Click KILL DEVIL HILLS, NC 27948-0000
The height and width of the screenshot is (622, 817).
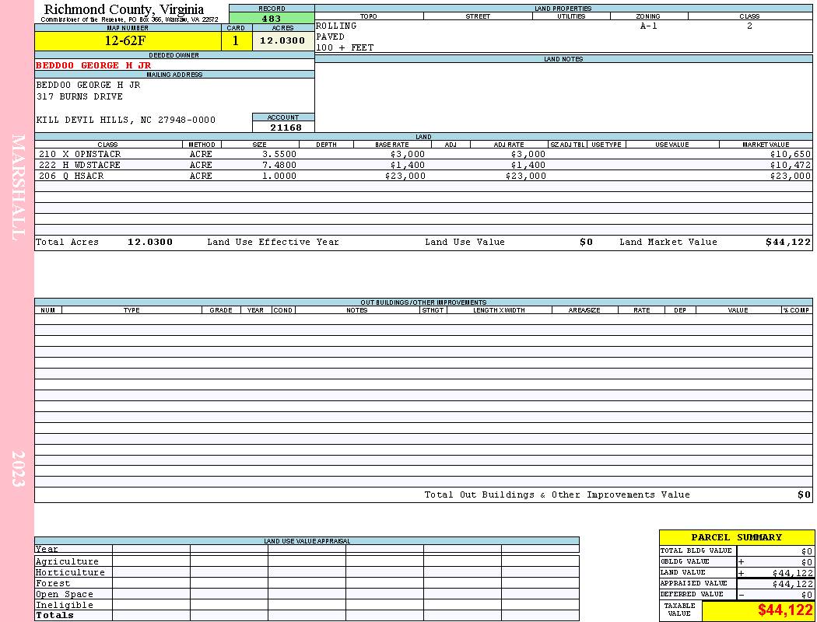[125, 121]
